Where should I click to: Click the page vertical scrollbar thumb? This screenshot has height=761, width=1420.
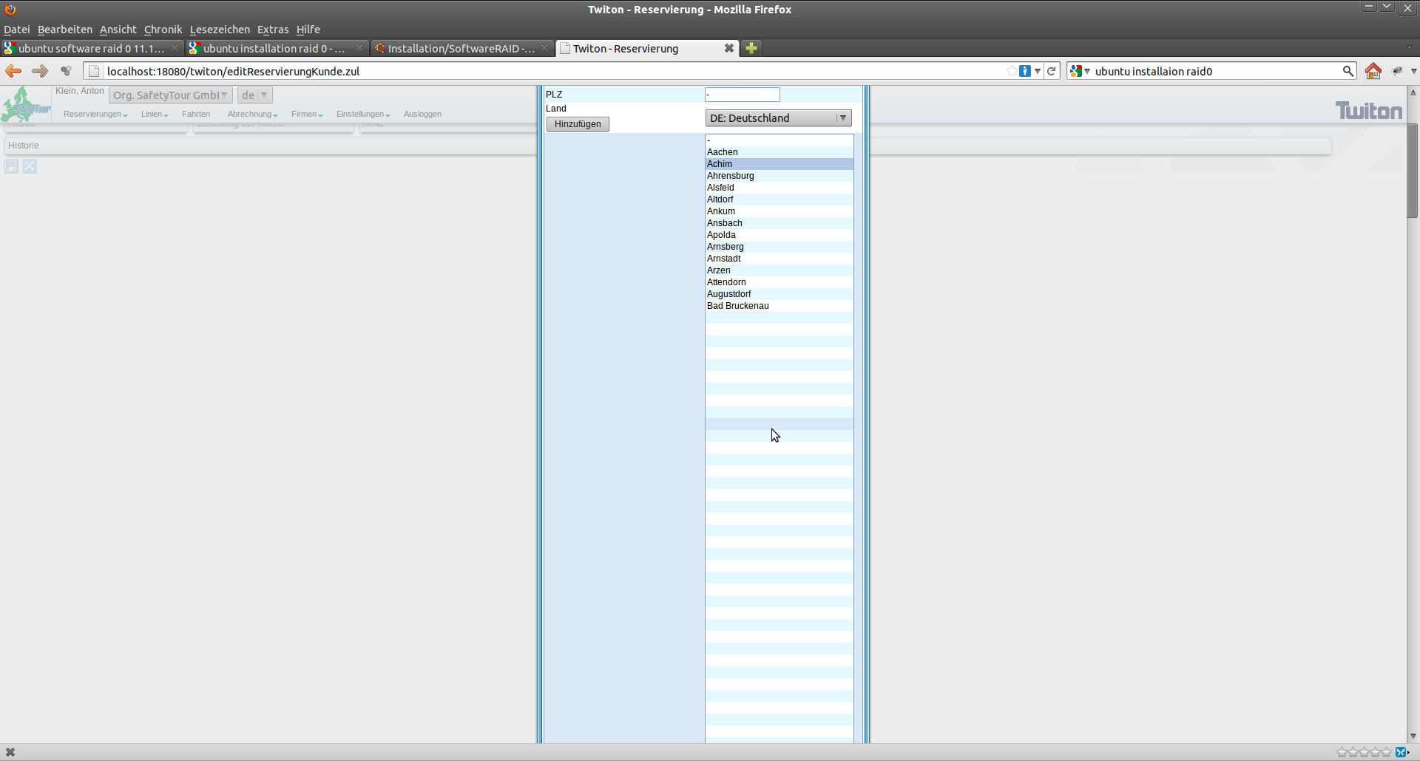1412,170
